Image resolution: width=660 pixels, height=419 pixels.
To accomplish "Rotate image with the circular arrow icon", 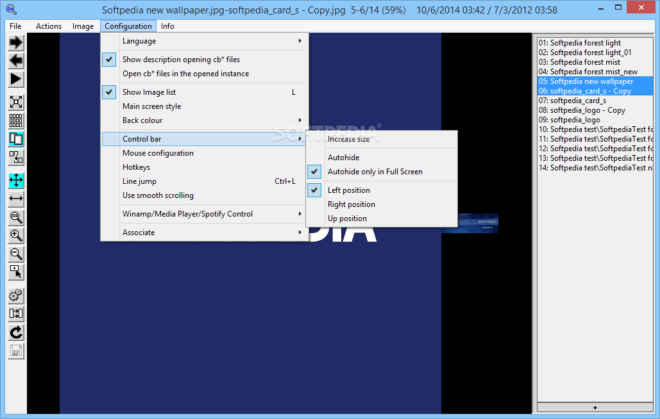I will tap(16, 333).
